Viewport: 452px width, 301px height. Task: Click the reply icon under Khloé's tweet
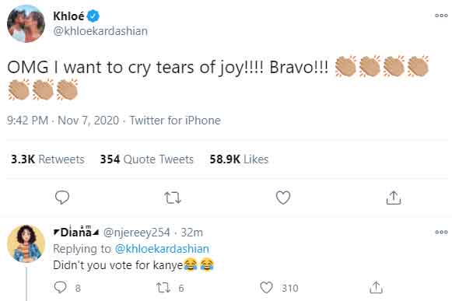click(x=62, y=198)
